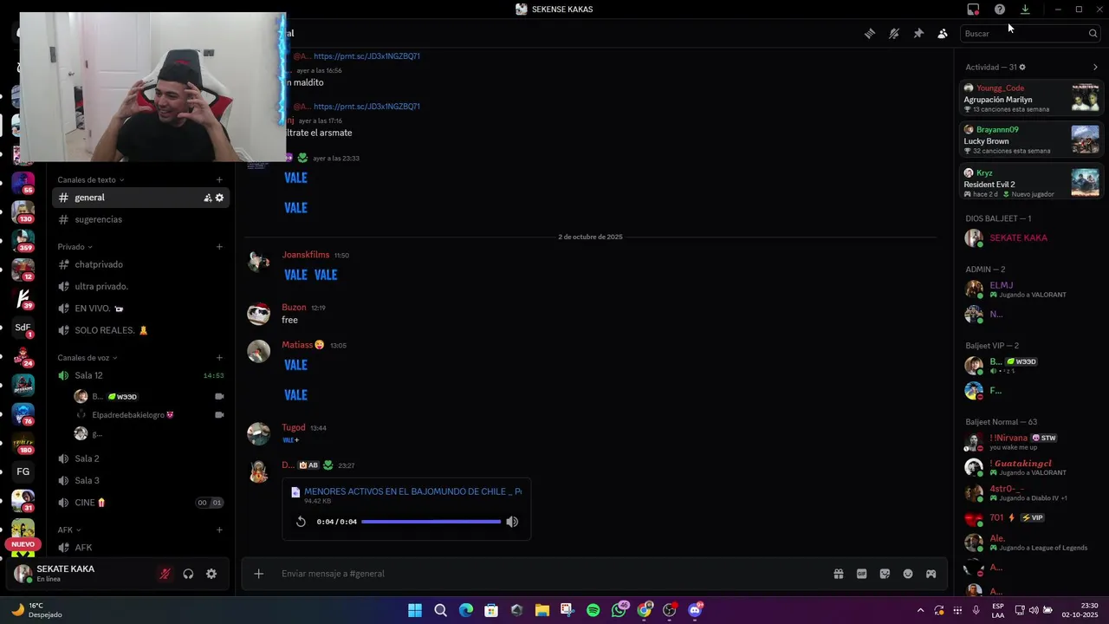Screen dimensions: 1109x624
Task: Click the green download update icon
Action: pyautogui.click(x=1025, y=10)
